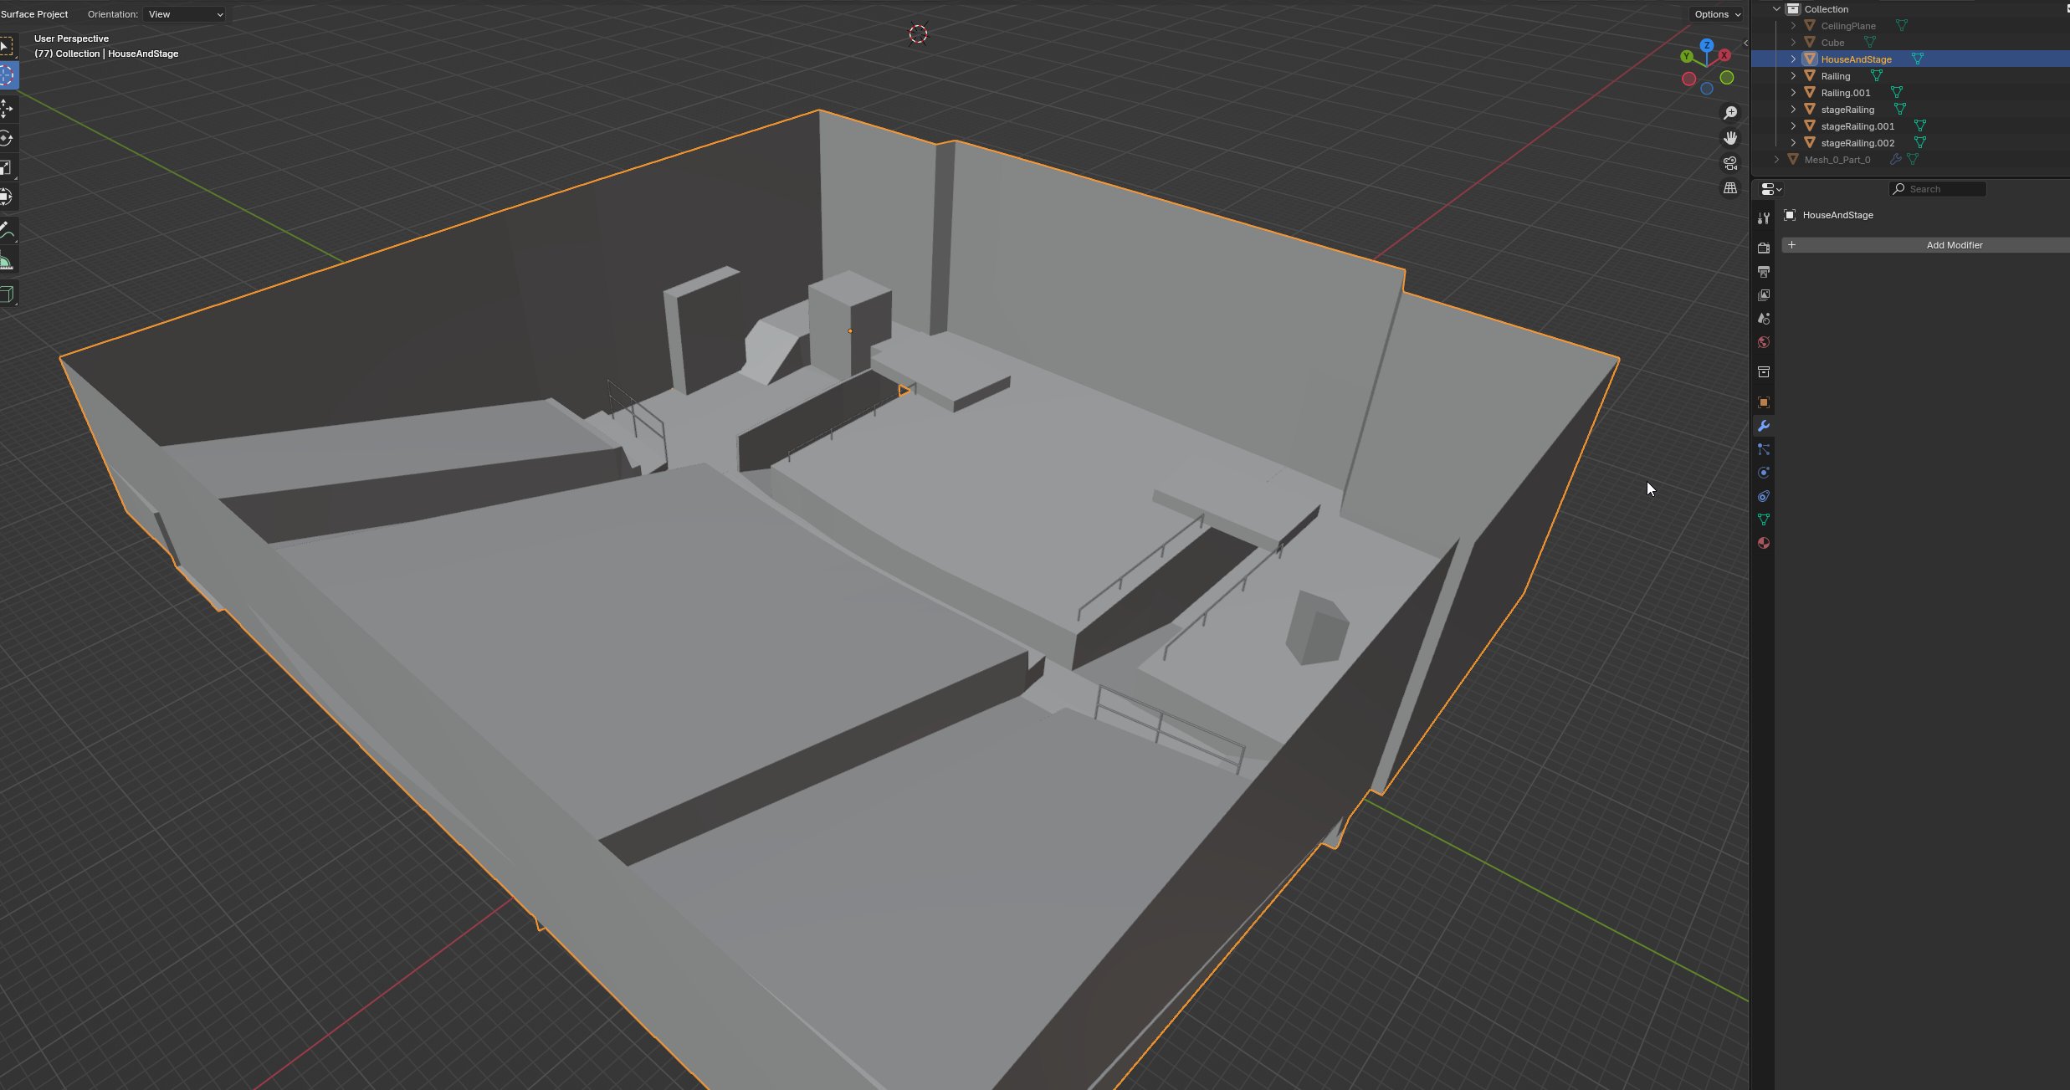Open the Orientation View dropdown
Viewport: 2070px width, 1090px height.
184,14
